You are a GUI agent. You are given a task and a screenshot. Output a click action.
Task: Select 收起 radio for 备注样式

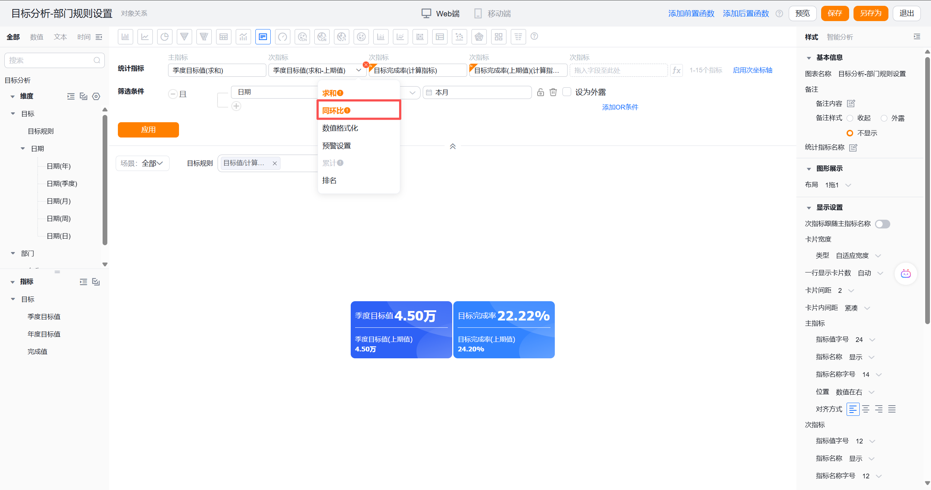pos(850,118)
